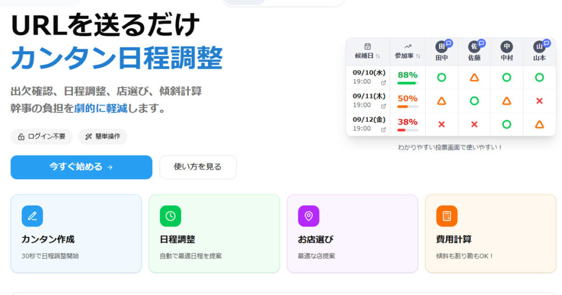Click the purple map pin お店選び icon
The height and width of the screenshot is (295, 562).
point(308,216)
